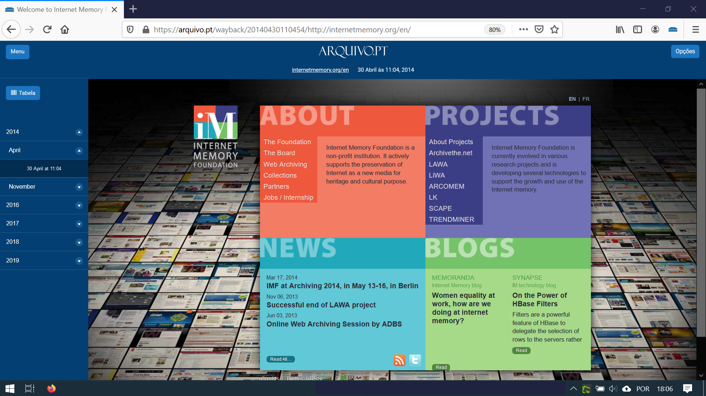Switch to Tabela view
706x396 pixels.
pyautogui.click(x=23, y=93)
